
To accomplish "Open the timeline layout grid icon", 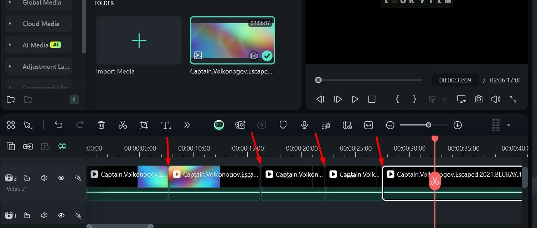I will pos(11,125).
